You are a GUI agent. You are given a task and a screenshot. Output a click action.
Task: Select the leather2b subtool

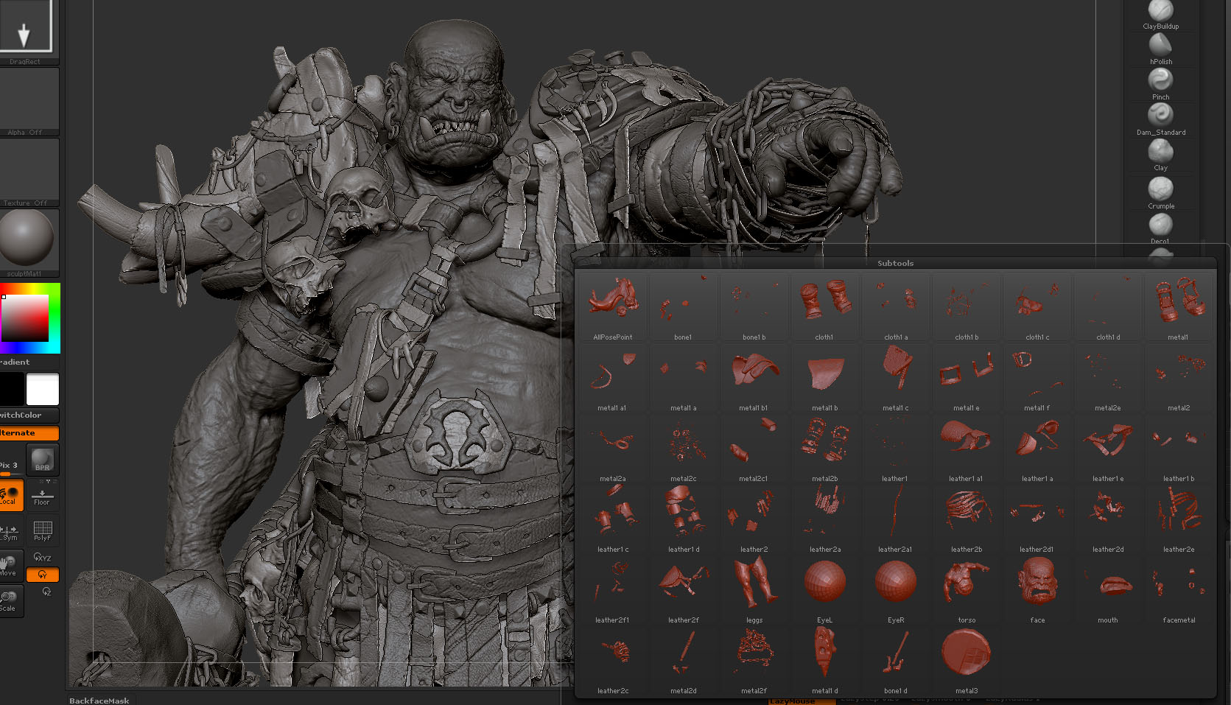pyautogui.click(x=967, y=519)
